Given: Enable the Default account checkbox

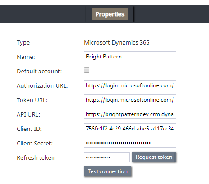Looking at the screenshot, I should click(x=87, y=70).
